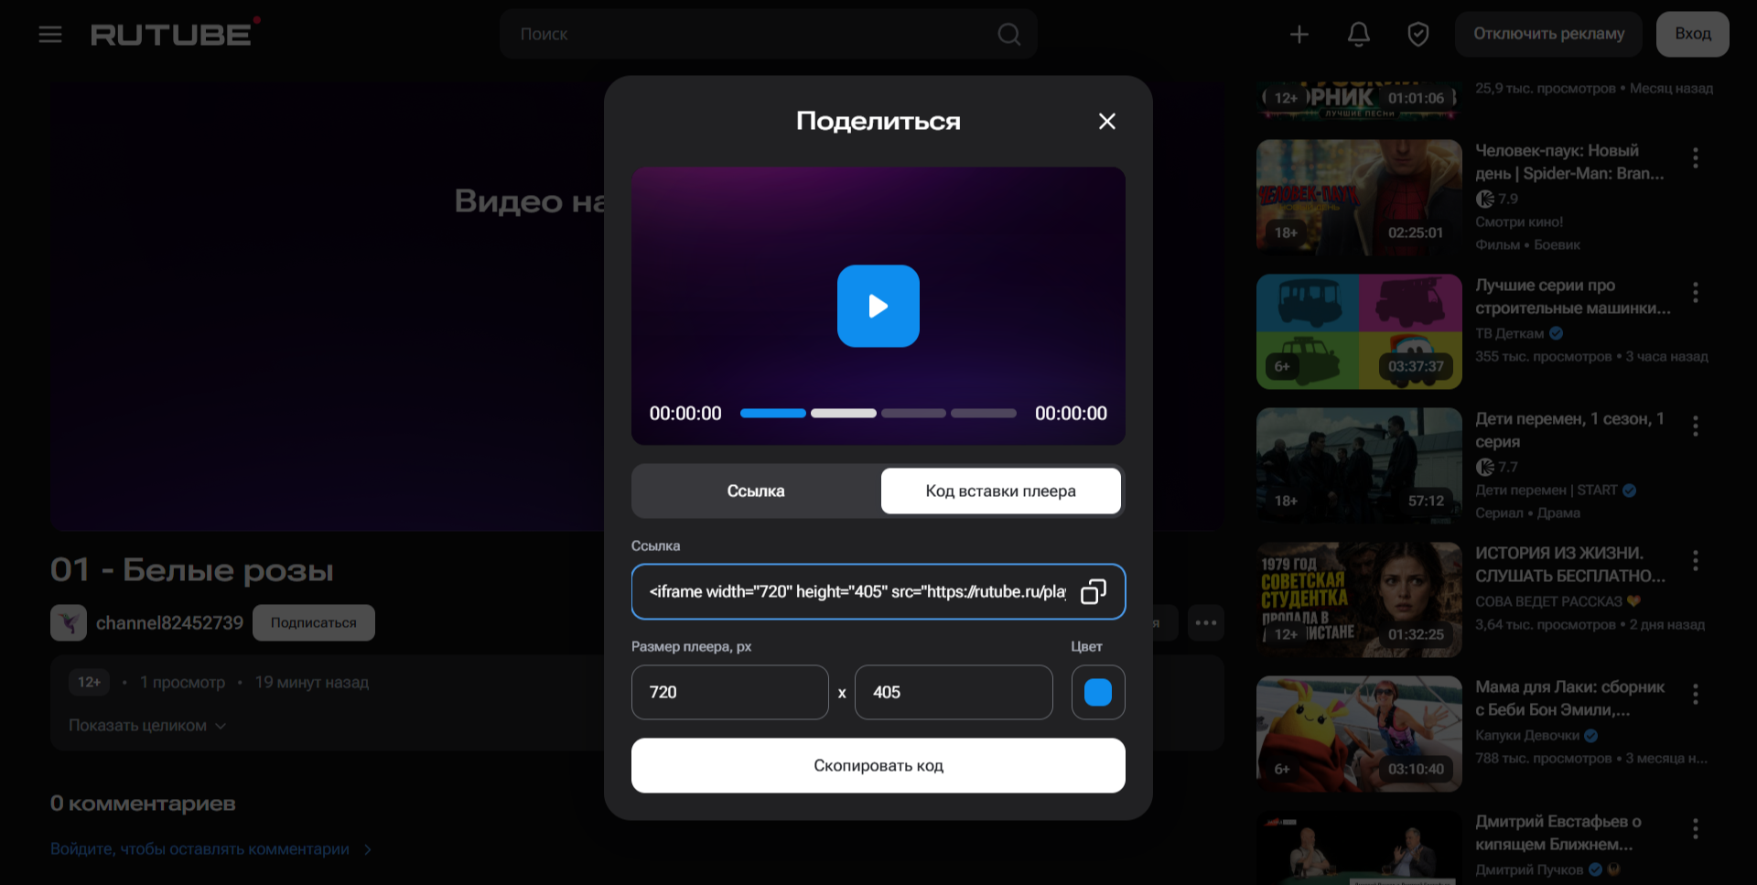Click the plus upload icon

tap(1299, 35)
